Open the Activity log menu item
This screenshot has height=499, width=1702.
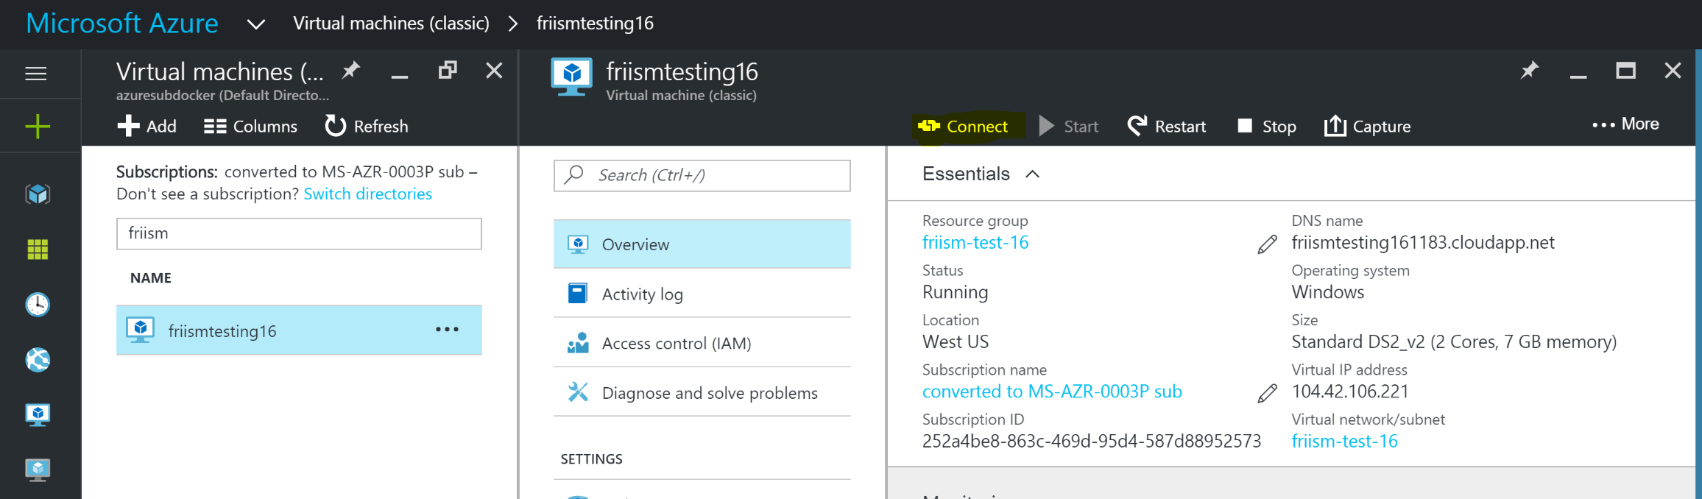(x=642, y=294)
